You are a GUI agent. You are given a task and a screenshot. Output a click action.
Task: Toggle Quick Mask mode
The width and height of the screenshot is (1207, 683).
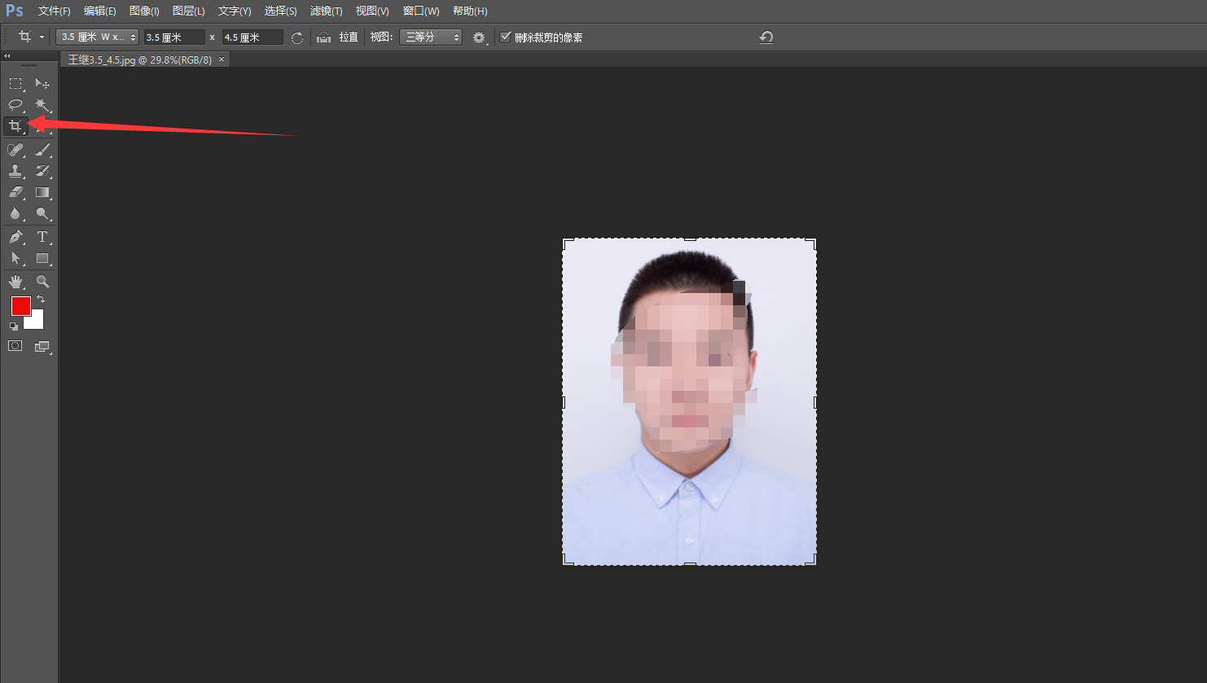click(15, 345)
